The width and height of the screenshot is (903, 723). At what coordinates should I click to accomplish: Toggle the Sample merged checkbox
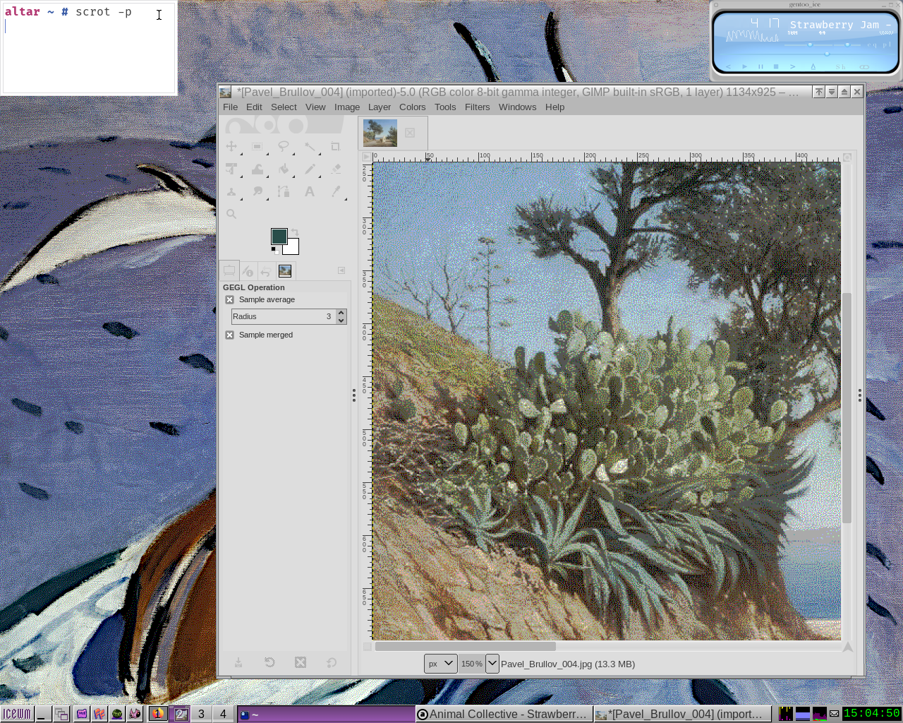click(x=230, y=335)
